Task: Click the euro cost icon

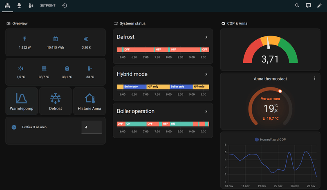Action: 86,39
